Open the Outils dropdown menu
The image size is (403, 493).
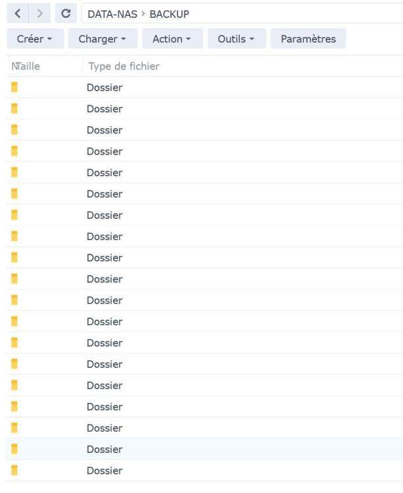pos(237,39)
